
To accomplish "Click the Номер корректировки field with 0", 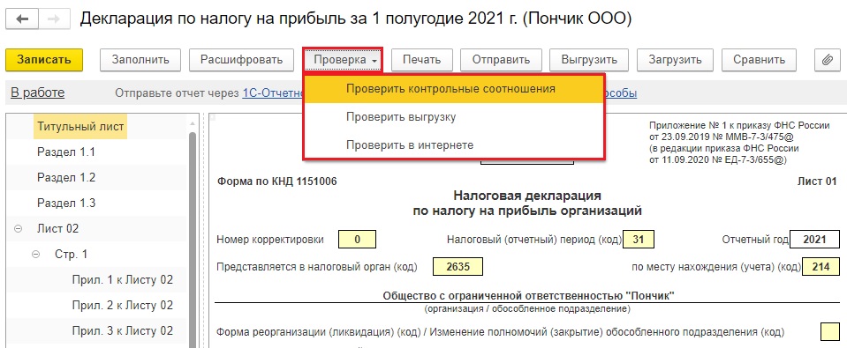I will click(357, 240).
